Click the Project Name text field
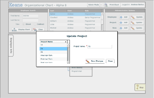The width and height of the screenshot is (154, 98). [100, 46]
